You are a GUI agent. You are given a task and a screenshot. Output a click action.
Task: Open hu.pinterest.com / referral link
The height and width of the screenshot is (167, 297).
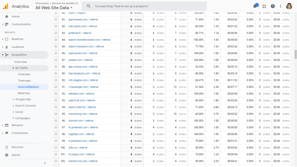pos(83,128)
